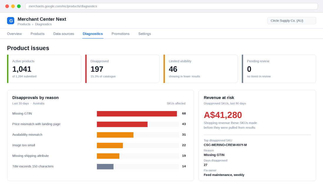Click the SKU count 31
This screenshot has width=323, height=188.
click(x=184, y=135)
